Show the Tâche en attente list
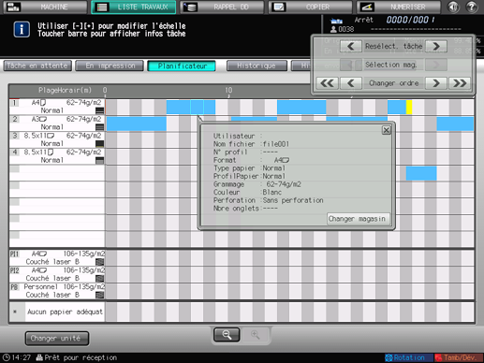Screen dimensions: 484x363 (37, 65)
